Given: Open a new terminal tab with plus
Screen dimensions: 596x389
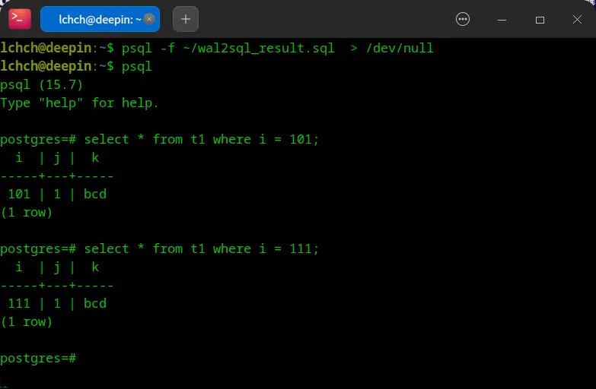Looking at the screenshot, I should click(186, 19).
